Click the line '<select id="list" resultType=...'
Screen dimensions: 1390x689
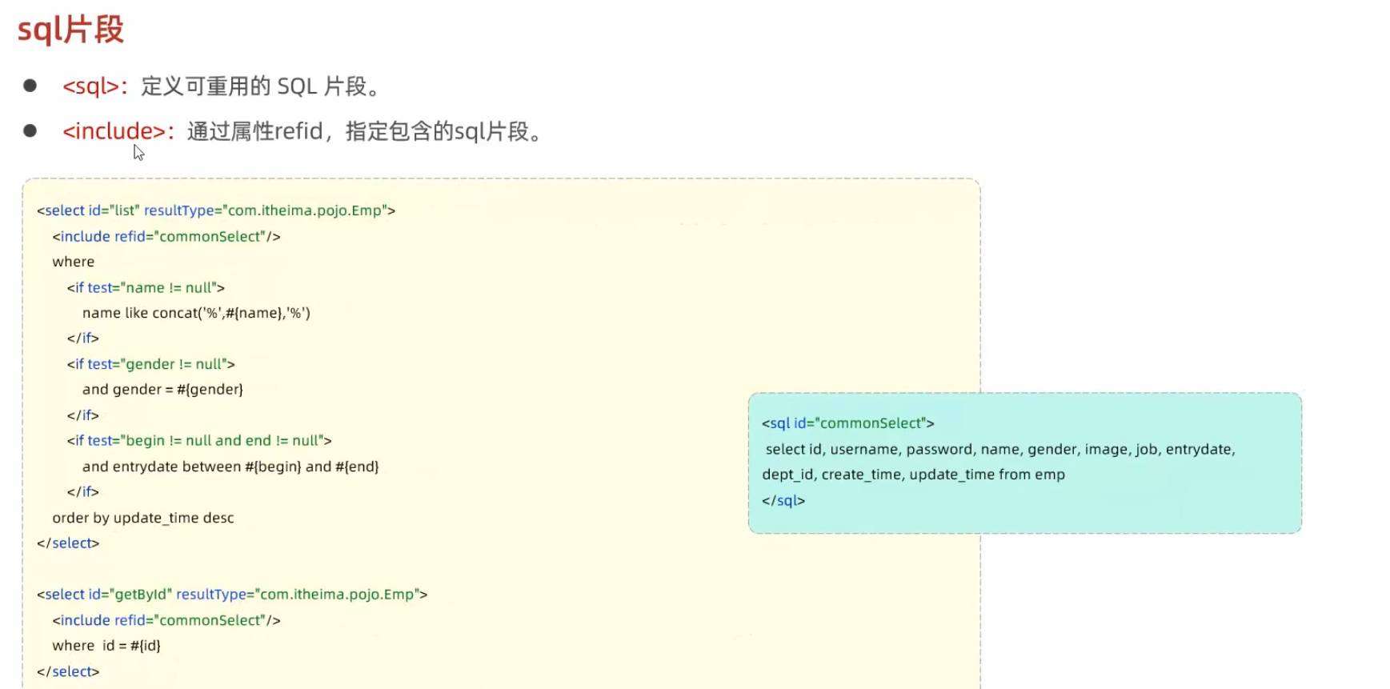pyautogui.click(x=216, y=210)
